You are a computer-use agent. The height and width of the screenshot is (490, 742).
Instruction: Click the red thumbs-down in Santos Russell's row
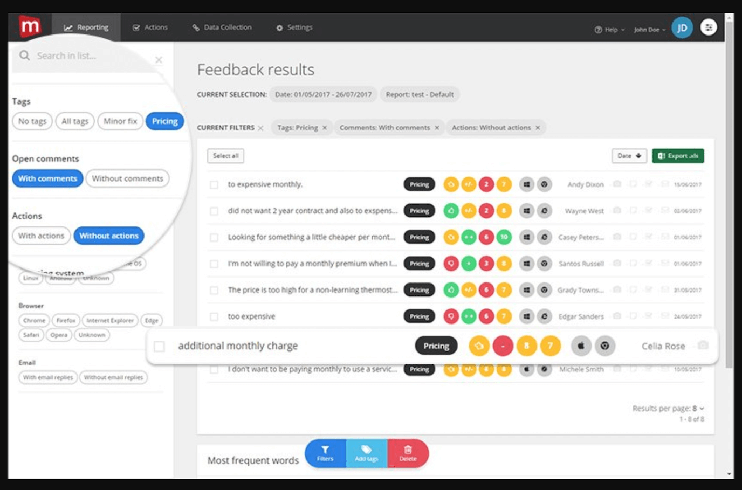(x=451, y=264)
